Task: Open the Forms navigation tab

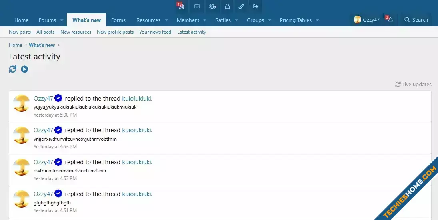Action: tap(118, 20)
